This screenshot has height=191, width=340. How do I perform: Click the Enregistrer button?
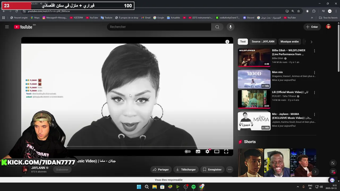click(212, 170)
